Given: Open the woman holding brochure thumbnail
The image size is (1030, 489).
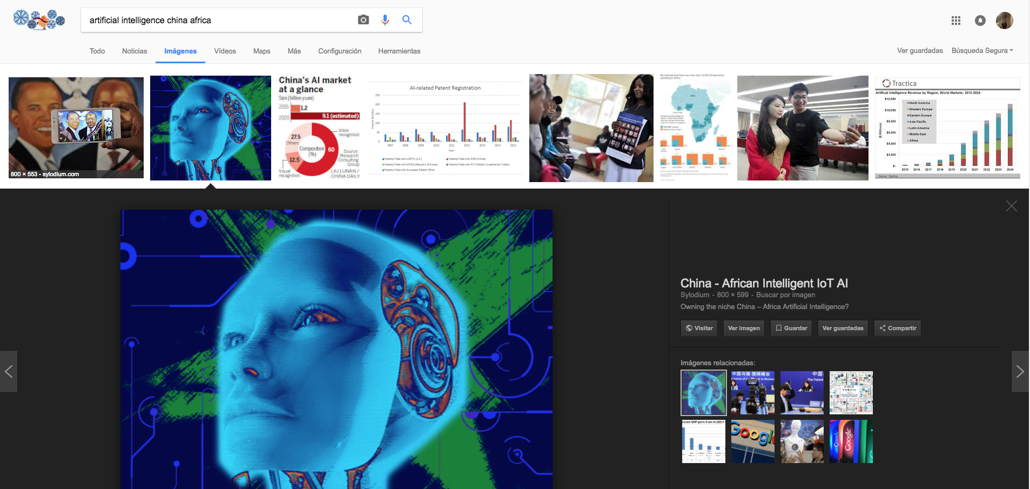Looking at the screenshot, I should pos(591,128).
